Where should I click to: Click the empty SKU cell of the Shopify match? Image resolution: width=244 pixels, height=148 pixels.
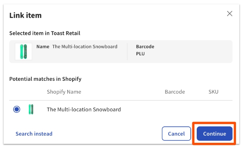[213, 110]
